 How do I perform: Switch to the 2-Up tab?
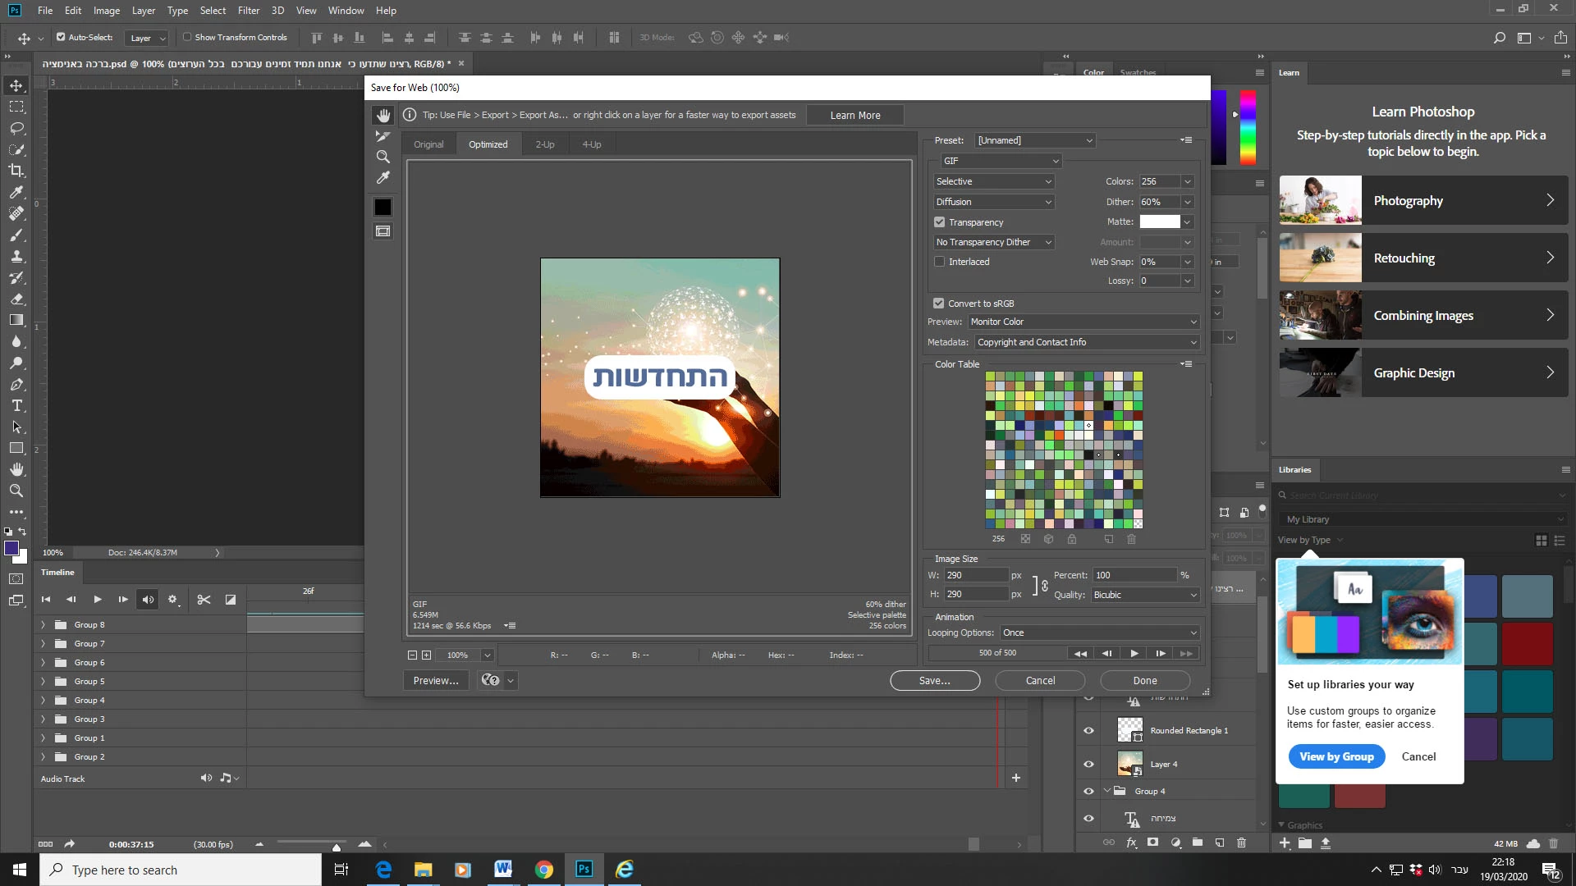(x=545, y=144)
